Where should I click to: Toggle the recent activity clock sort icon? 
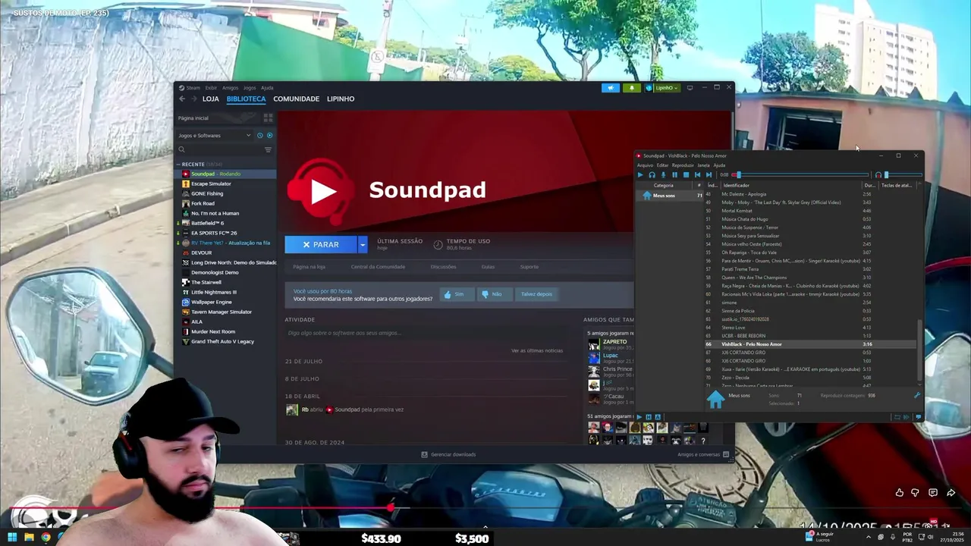point(260,135)
